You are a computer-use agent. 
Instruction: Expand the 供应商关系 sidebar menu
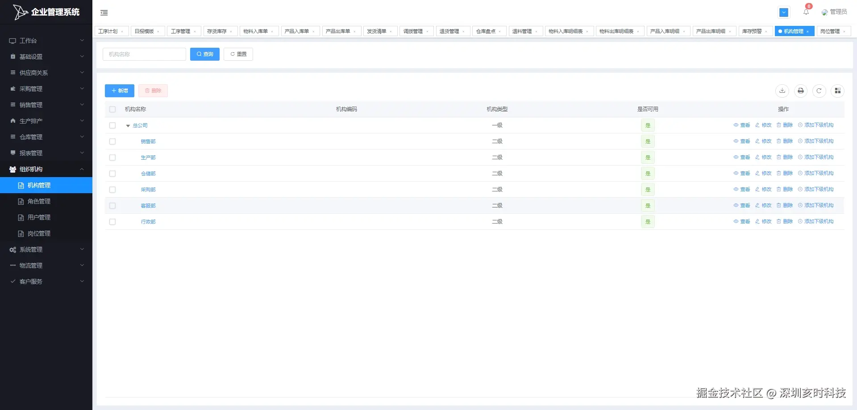click(x=46, y=73)
